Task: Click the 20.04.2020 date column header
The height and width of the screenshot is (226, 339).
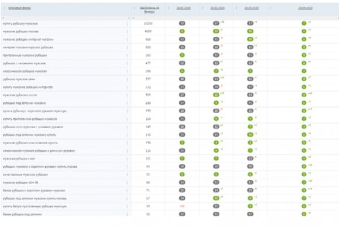Action: click(305, 8)
